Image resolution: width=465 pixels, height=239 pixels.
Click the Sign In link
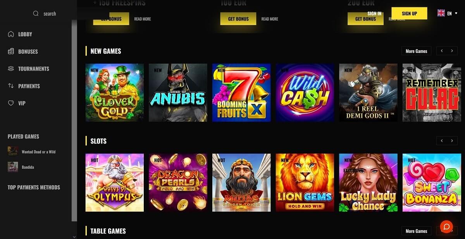[374, 14]
